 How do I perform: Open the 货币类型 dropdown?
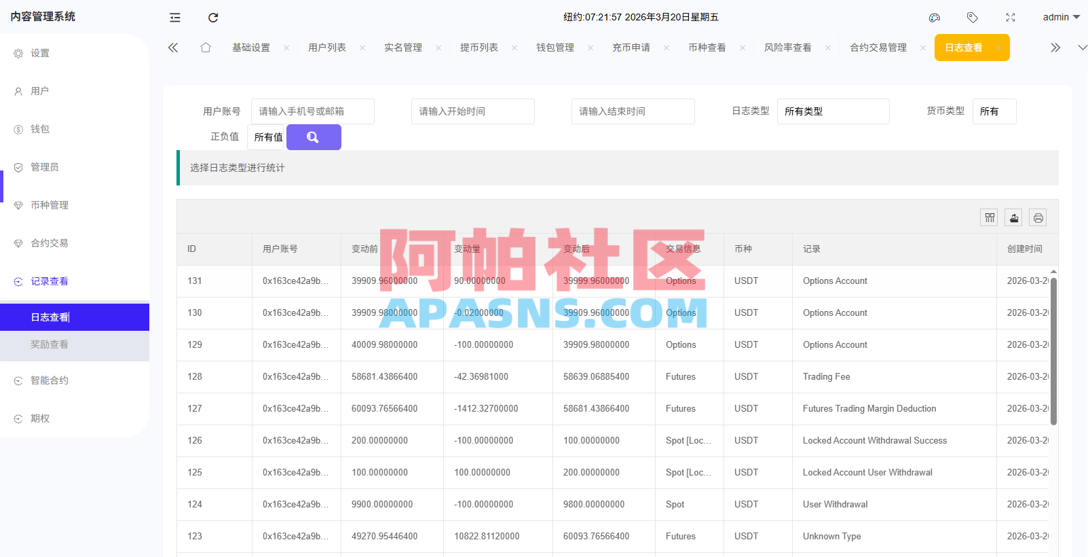pos(994,111)
